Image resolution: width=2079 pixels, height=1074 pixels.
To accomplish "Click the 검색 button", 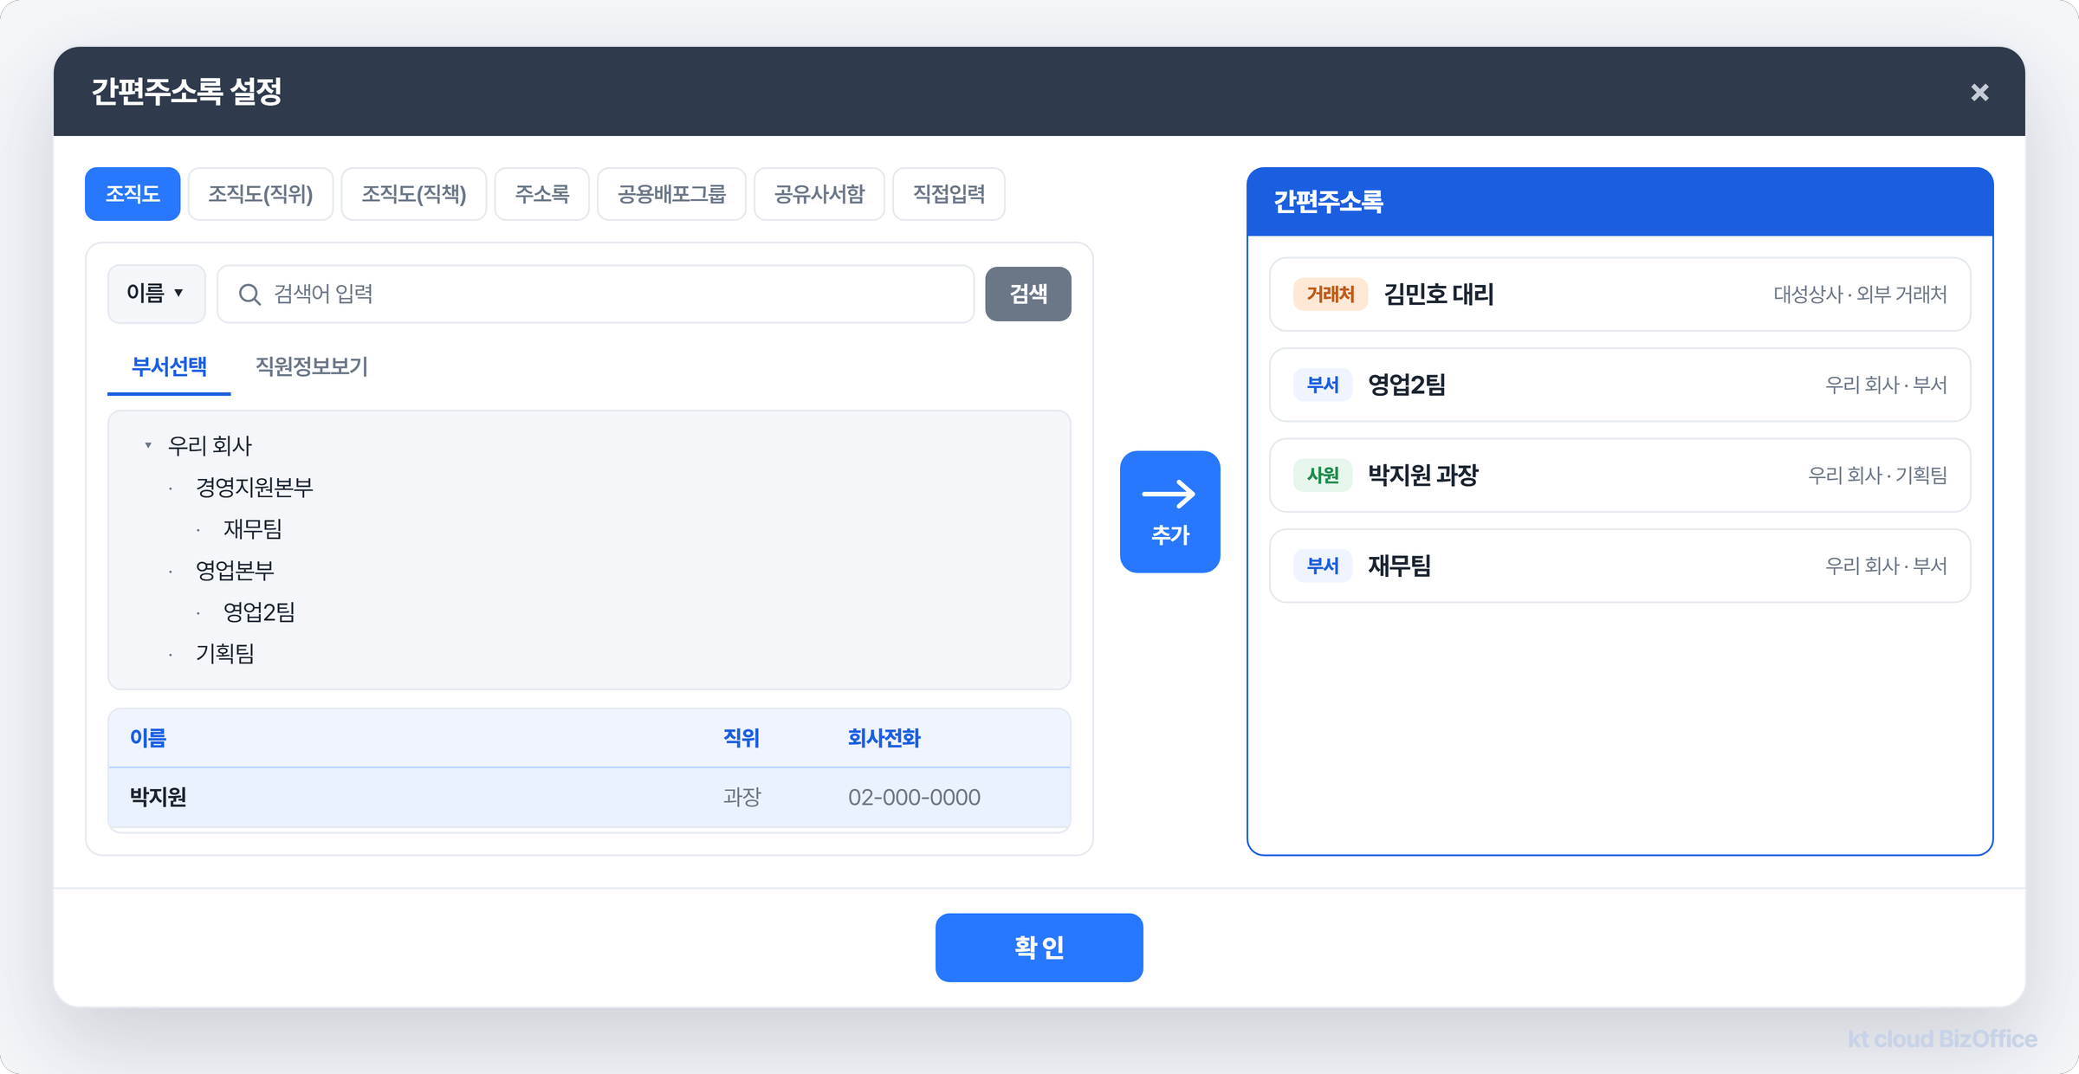I will pos(1028,294).
